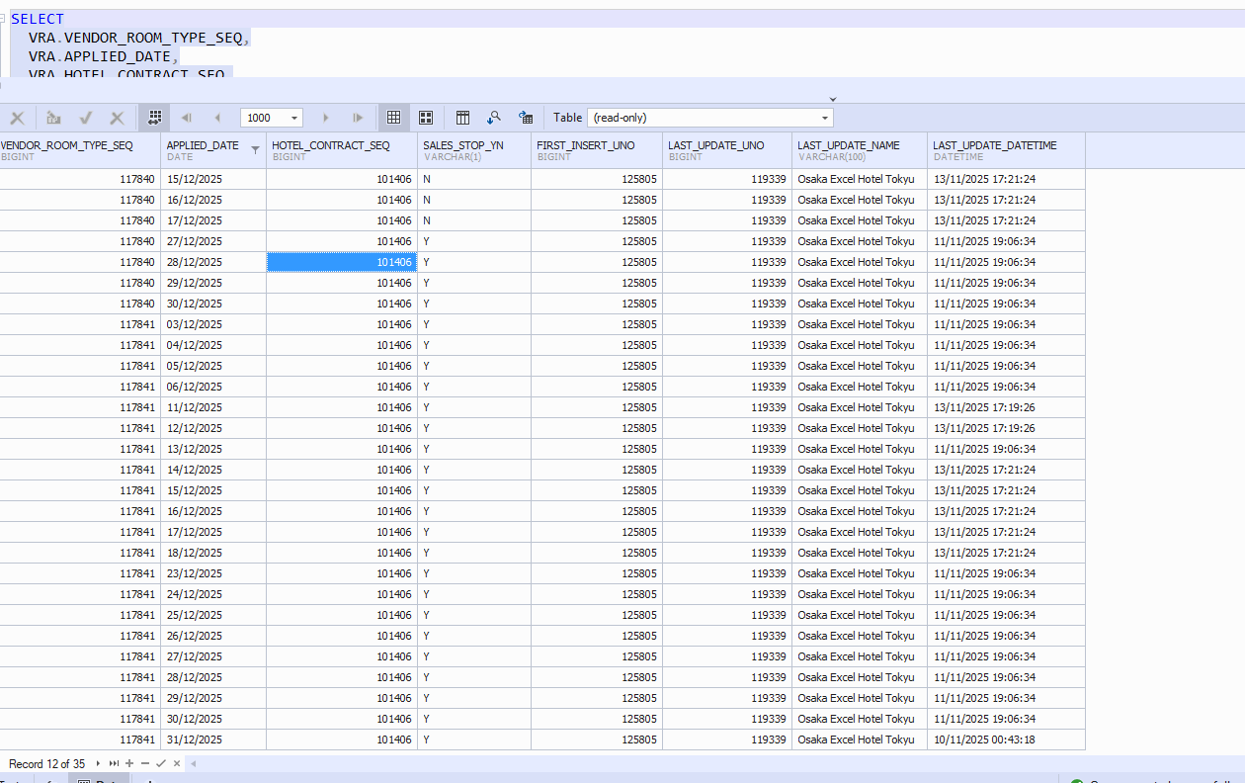Click the find/search data icon
The width and height of the screenshot is (1245, 783).
coord(493,118)
